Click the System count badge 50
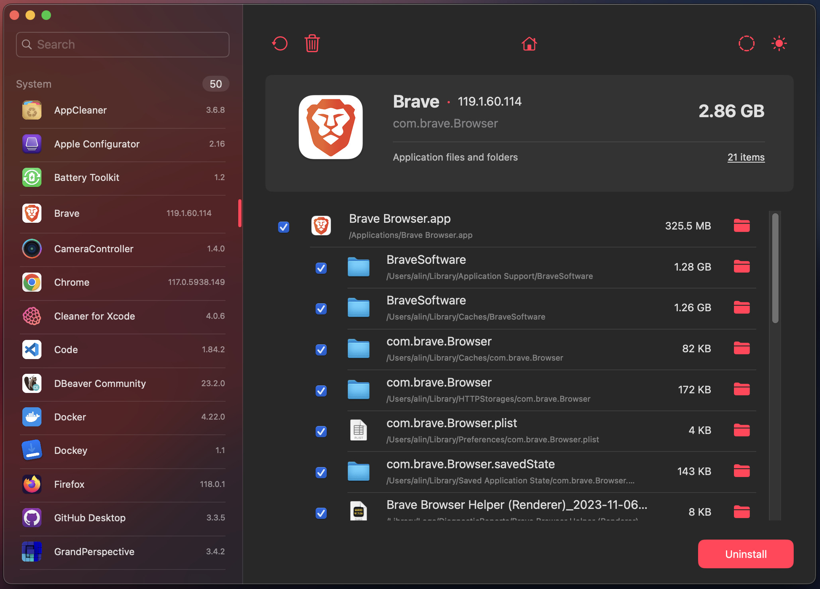820x589 pixels. pos(216,84)
